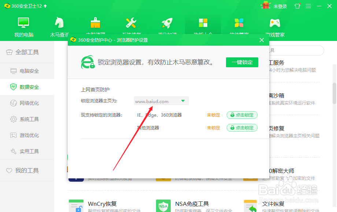Screen dimensions: 337x212
Task: Click the gift box icon
Action: (x=266, y=5)
